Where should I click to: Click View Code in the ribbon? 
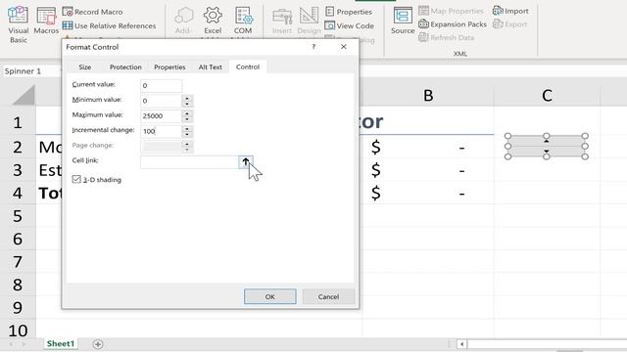point(350,25)
